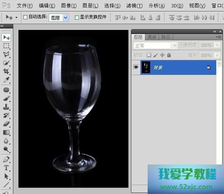The width and height of the screenshot is (224, 194).
Task: Switch to the 路径 tab
Action: [166, 37]
